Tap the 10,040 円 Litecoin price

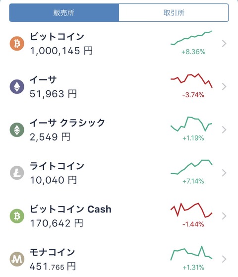(54, 180)
